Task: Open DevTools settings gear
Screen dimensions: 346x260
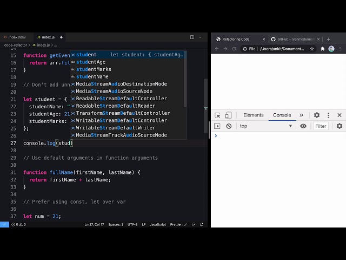Action: tap(317, 115)
